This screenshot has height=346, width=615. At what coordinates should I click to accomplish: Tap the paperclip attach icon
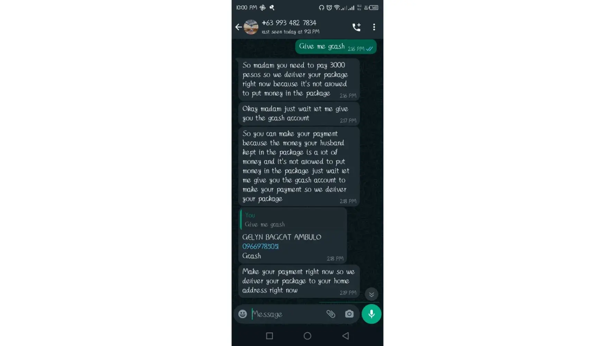click(331, 314)
